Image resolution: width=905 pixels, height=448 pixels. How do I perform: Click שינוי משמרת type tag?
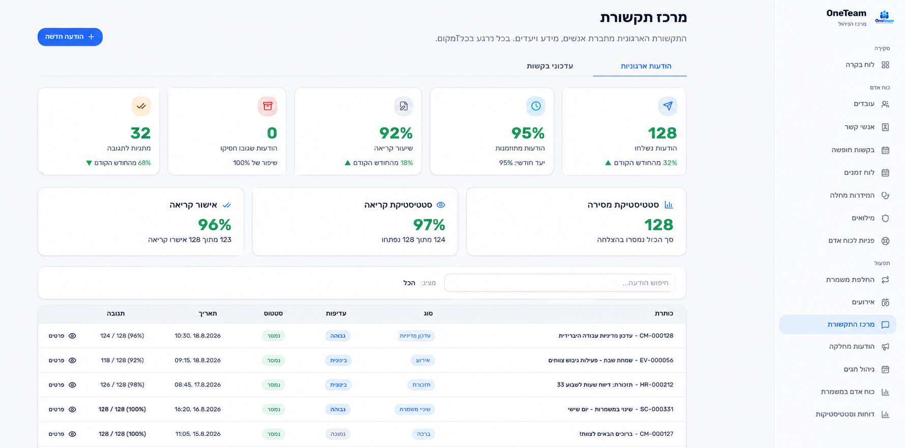coord(415,409)
